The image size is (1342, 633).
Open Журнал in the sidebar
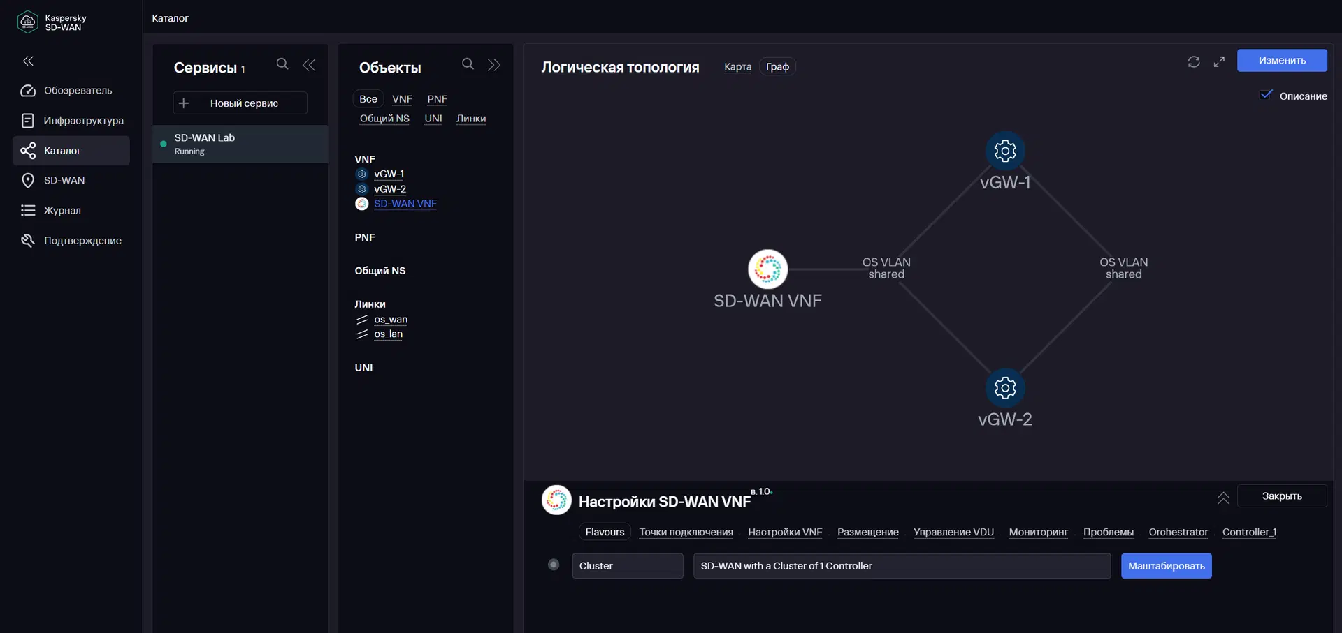coord(71,211)
